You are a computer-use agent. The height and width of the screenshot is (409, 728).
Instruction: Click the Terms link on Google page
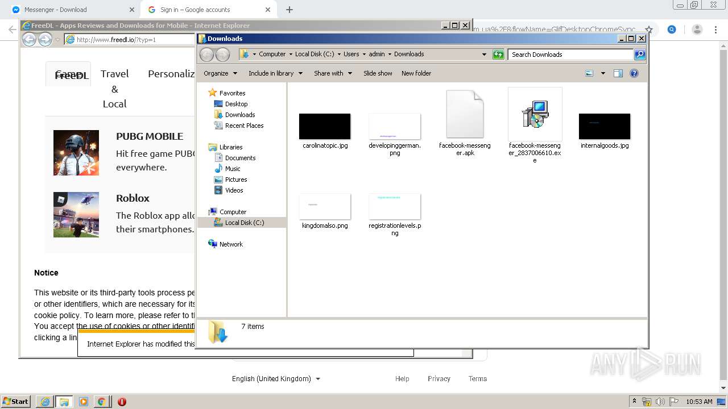(x=478, y=379)
